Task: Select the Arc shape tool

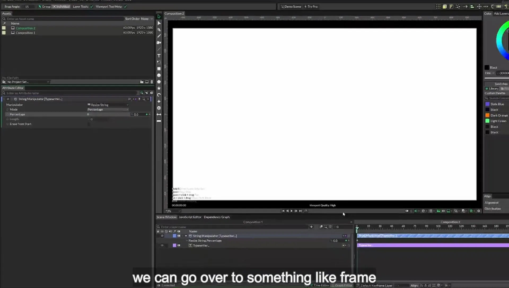Action: click(x=159, y=95)
